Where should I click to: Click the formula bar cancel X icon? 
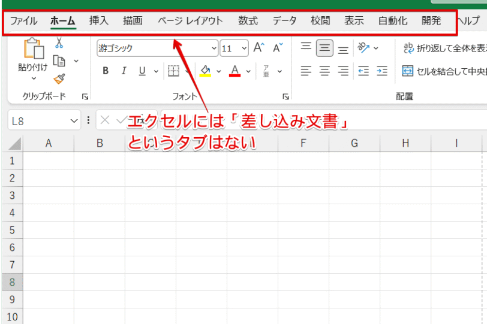tap(105, 120)
